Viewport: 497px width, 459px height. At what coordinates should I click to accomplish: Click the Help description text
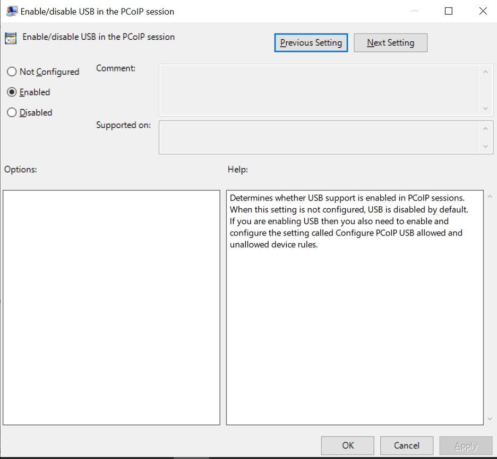pos(349,221)
